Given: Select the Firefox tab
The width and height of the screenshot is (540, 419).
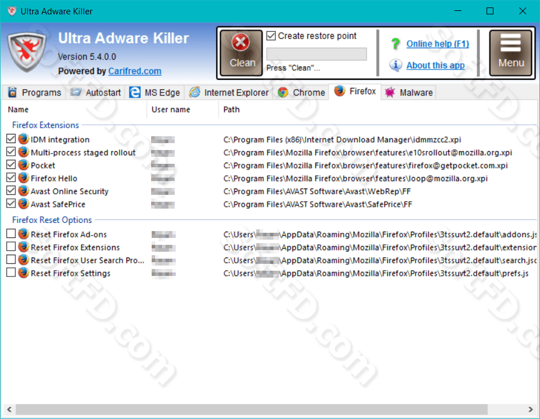Looking at the screenshot, I should (x=355, y=91).
